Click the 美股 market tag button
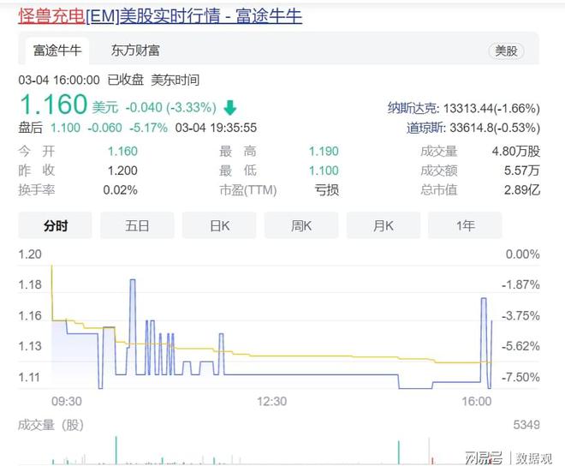 pos(506,51)
